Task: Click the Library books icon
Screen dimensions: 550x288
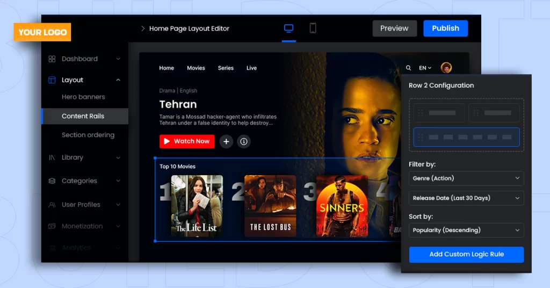Action: pyautogui.click(x=52, y=157)
